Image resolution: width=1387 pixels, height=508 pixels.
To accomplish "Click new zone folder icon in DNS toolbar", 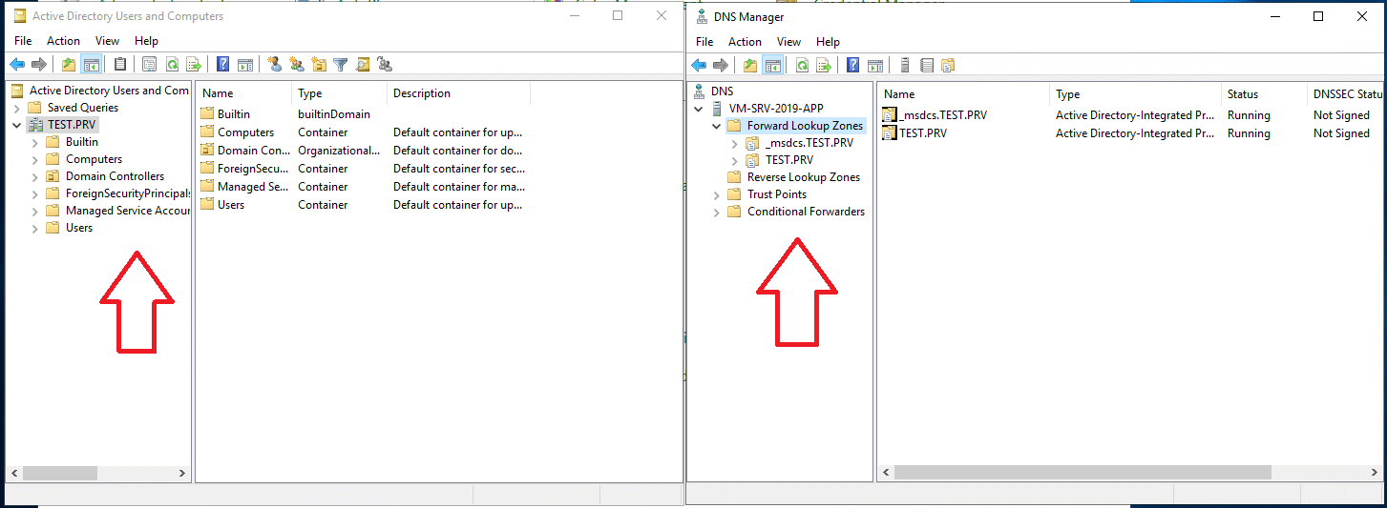I will pyautogui.click(x=948, y=65).
